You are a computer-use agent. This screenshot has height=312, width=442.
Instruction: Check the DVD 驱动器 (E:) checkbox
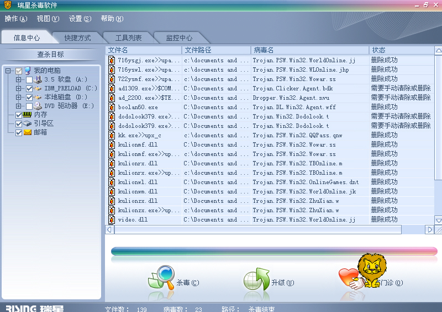tap(29, 106)
